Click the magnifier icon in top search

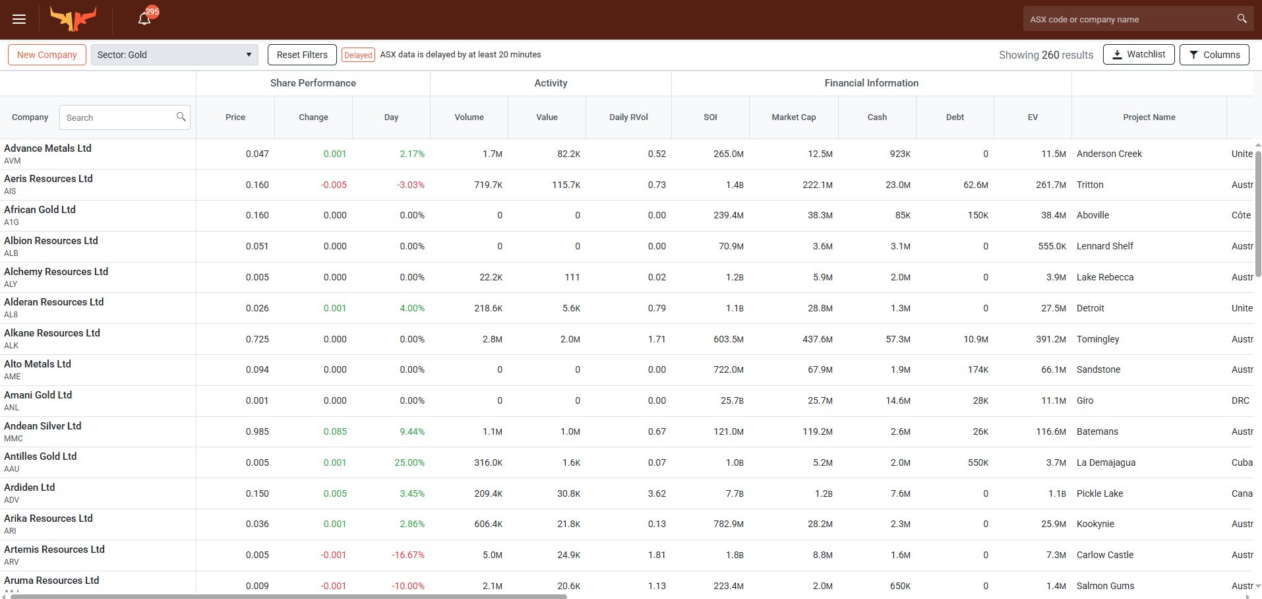tap(1242, 19)
